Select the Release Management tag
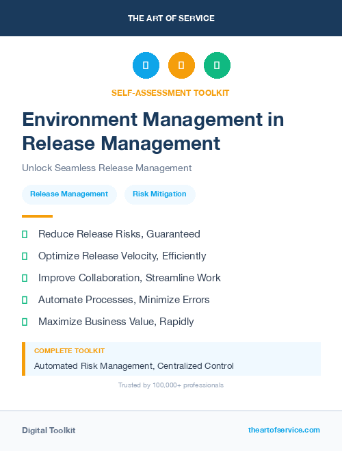This screenshot has width=342, height=451. (x=69, y=194)
